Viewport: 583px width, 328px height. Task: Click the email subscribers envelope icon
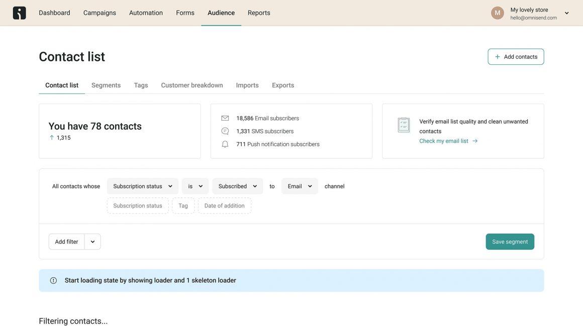(x=225, y=119)
